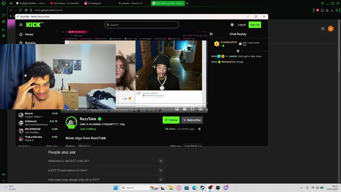Viewport: 341px width, 192px height.
Task: Click the Log In button
Action: click(242, 25)
